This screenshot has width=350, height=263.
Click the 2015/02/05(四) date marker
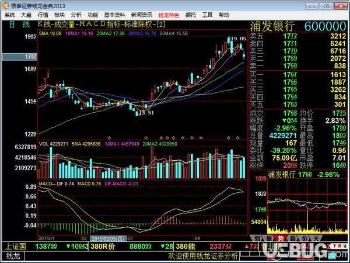(108, 238)
